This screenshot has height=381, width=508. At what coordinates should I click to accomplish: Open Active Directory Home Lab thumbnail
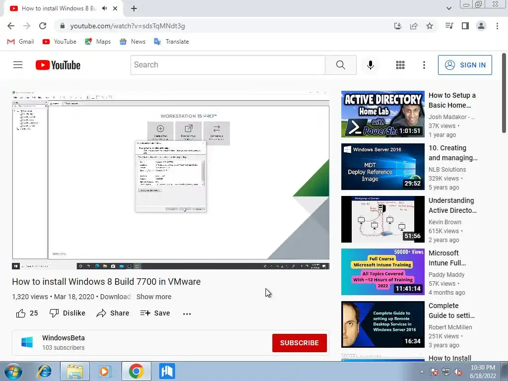pyautogui.click(x=382, y=114)
